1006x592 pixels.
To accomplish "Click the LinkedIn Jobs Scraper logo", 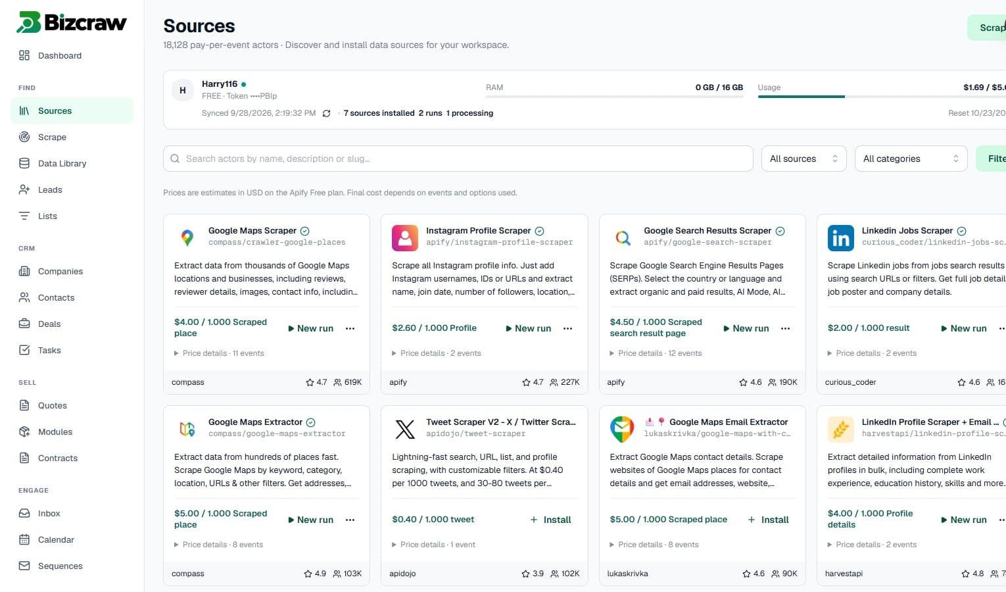I will tap(841, 237).
